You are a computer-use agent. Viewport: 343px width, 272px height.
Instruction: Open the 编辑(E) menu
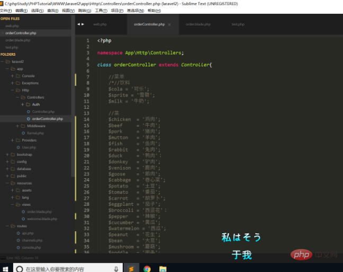[21, 11]
